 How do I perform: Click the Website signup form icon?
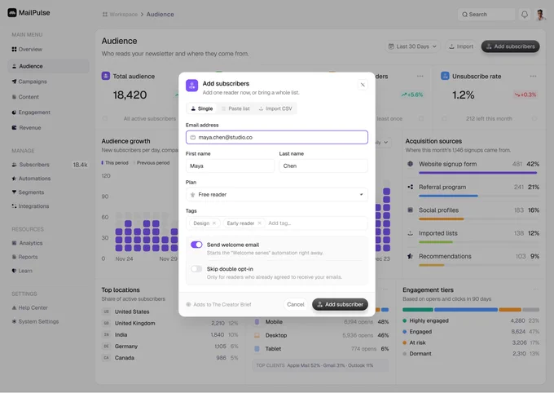point(410,164)
